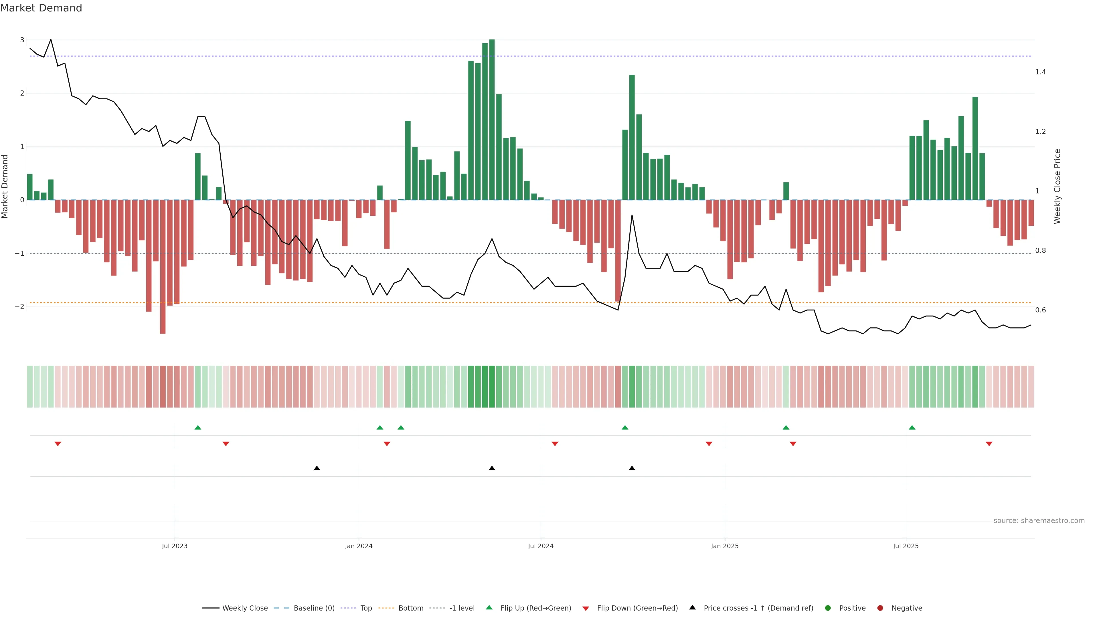Click the source: sharemaestro.com text

pyautogui.click(x=1039, y=520)
